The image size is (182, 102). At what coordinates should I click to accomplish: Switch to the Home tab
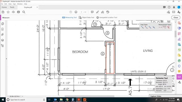click(4, 7)
